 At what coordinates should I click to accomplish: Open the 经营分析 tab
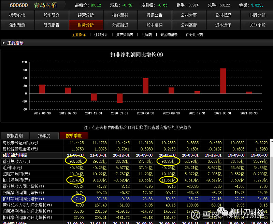tap(86, 15)
